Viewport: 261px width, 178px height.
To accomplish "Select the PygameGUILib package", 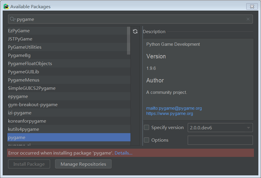I will [x=69, y=72].
